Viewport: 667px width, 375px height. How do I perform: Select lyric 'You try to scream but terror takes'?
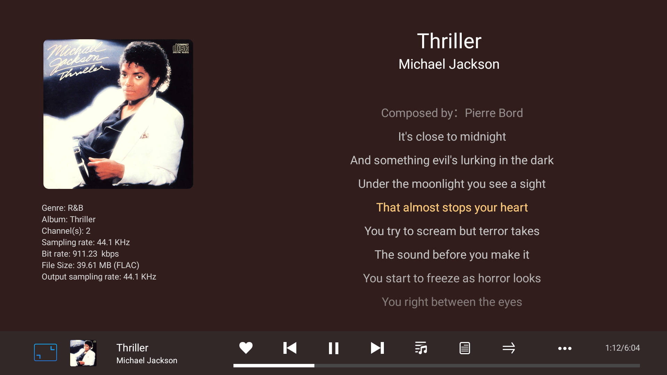452,231
